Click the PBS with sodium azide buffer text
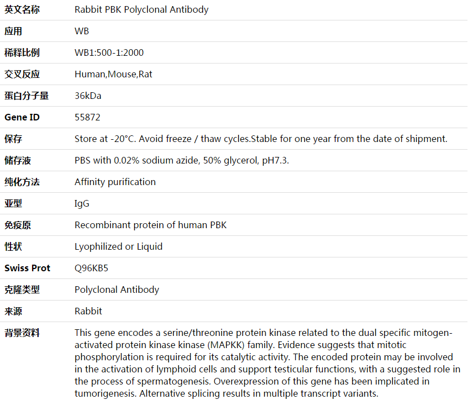The width and height of the screenshot is (468, 400). coord(182,160)
